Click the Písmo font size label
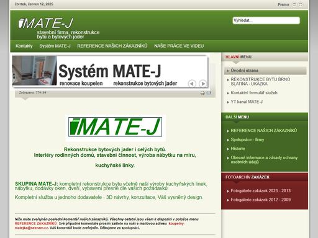The height and width of the screenshot is (238, 318). [283, 4]
